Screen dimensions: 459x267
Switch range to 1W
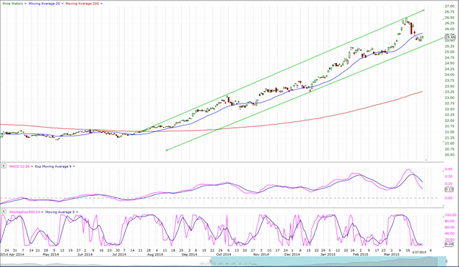point(239,264)
